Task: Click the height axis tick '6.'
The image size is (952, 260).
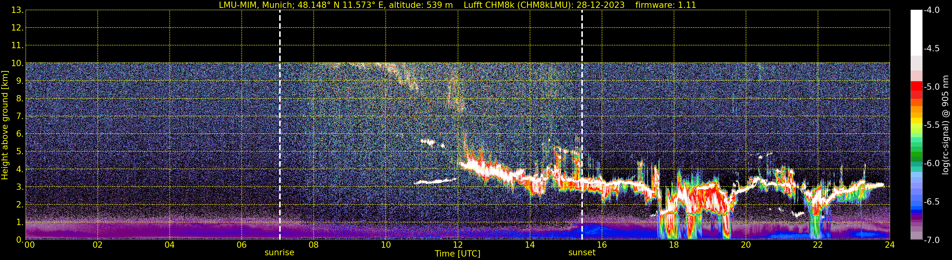Action: (x=20, y=134)
